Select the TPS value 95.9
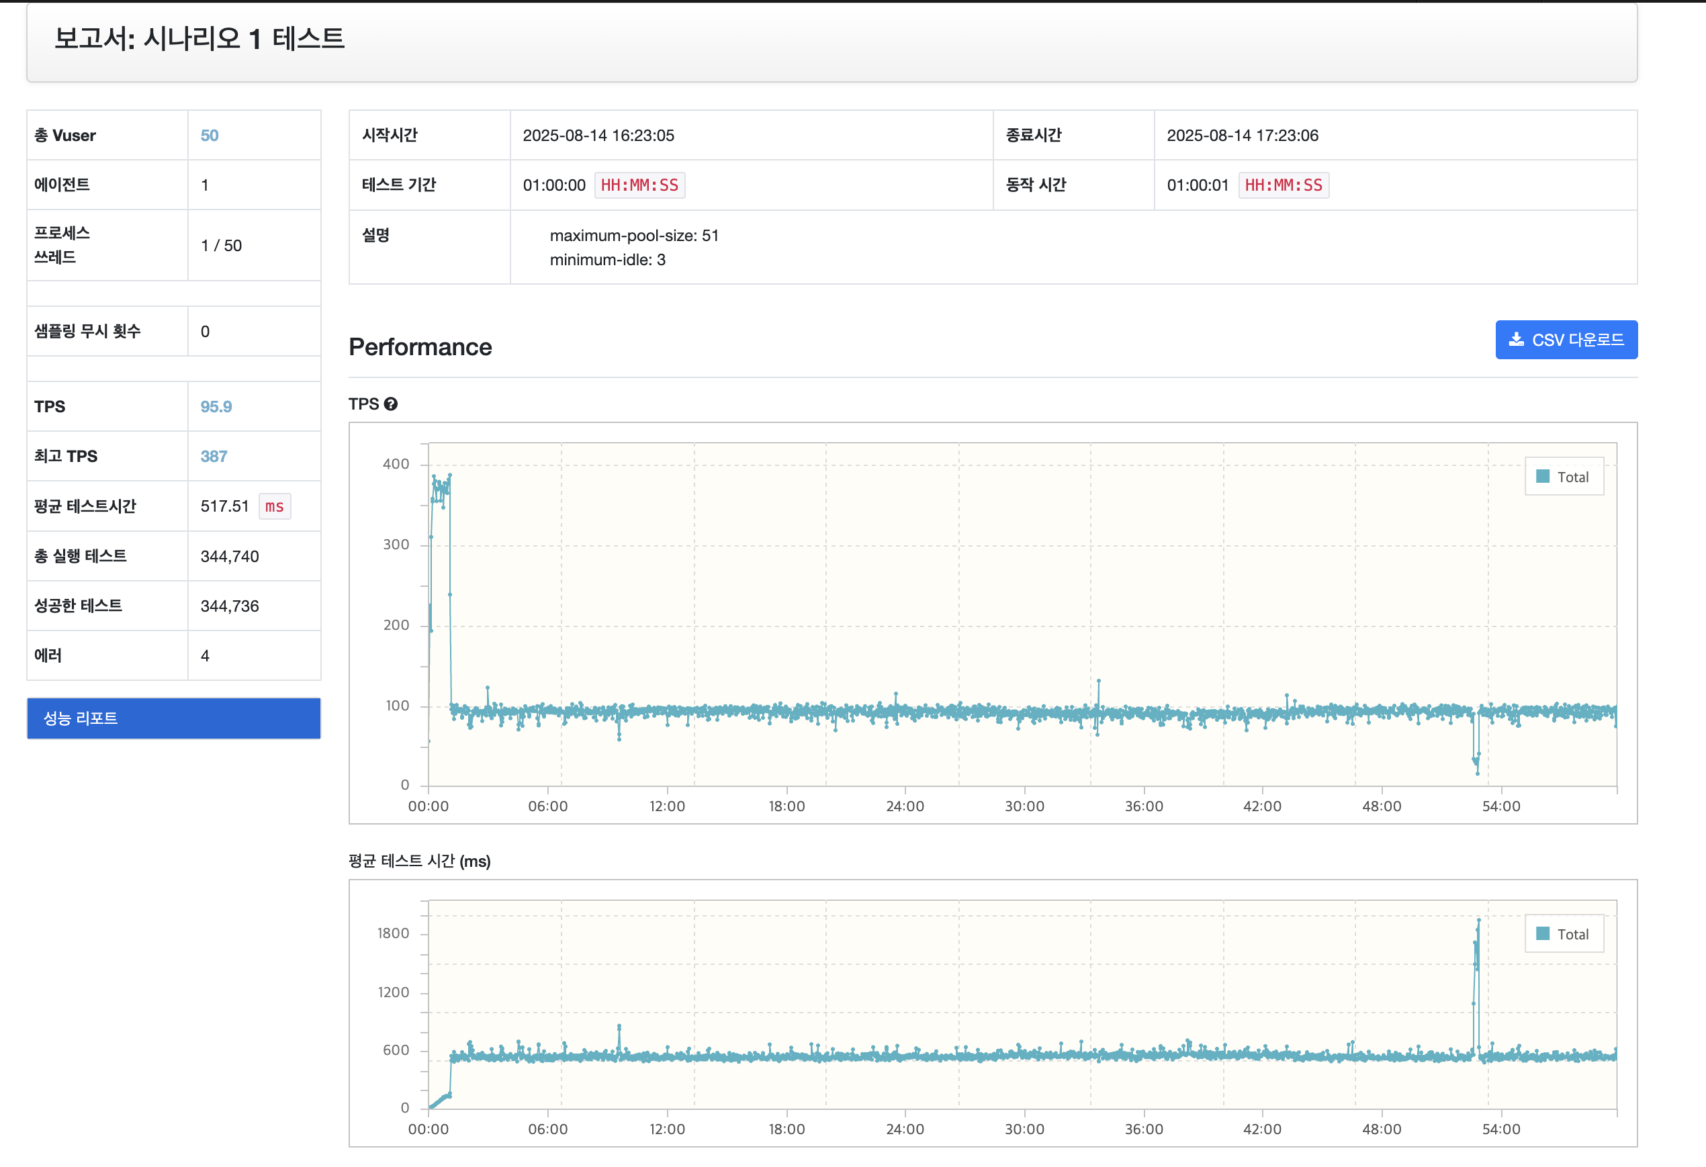 point(216,407)
